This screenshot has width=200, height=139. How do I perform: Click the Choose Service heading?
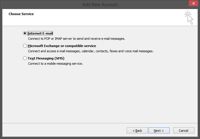tap(21, 14)
